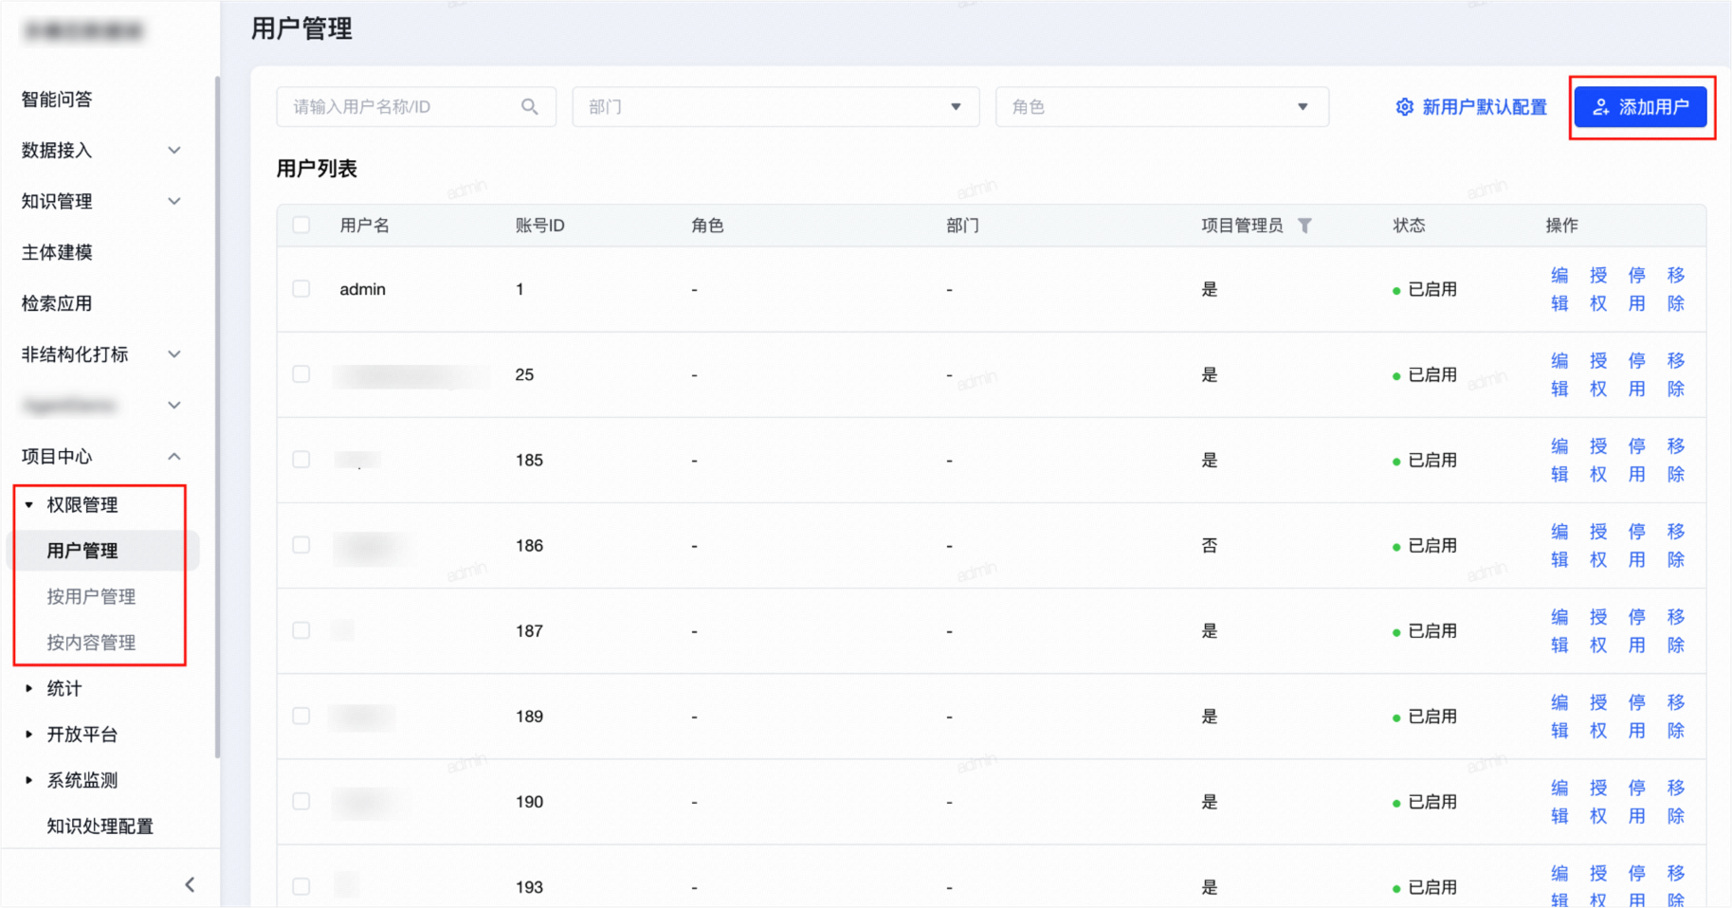Expand the 开放平台 tree node

[x=29, y=734]
